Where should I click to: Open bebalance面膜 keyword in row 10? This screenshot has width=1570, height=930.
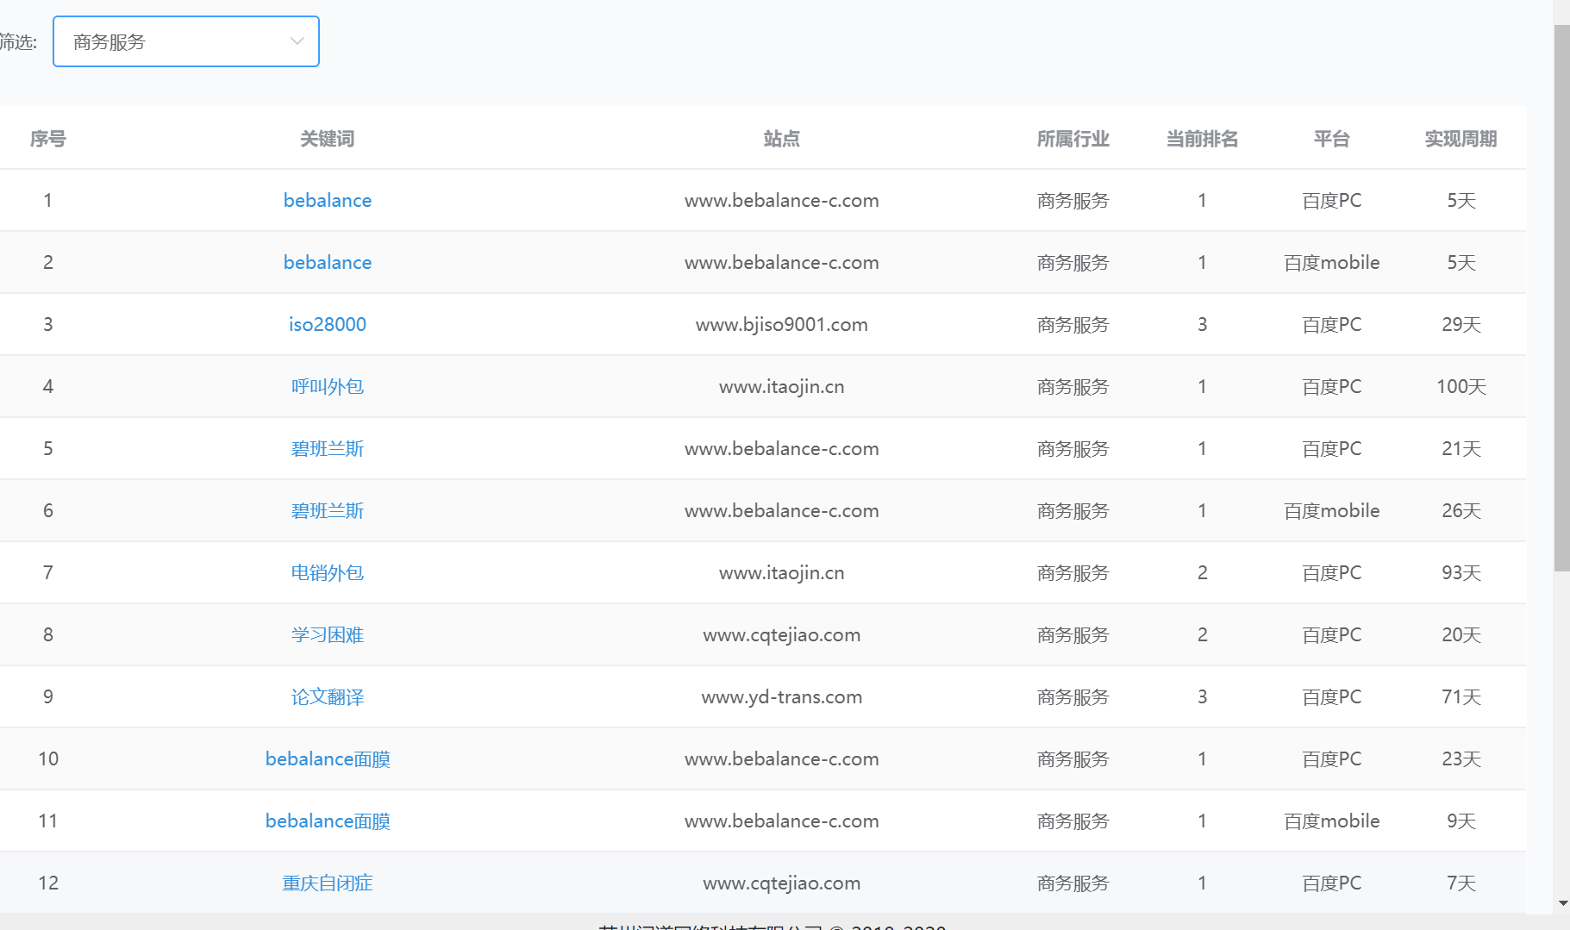point(328,758)
